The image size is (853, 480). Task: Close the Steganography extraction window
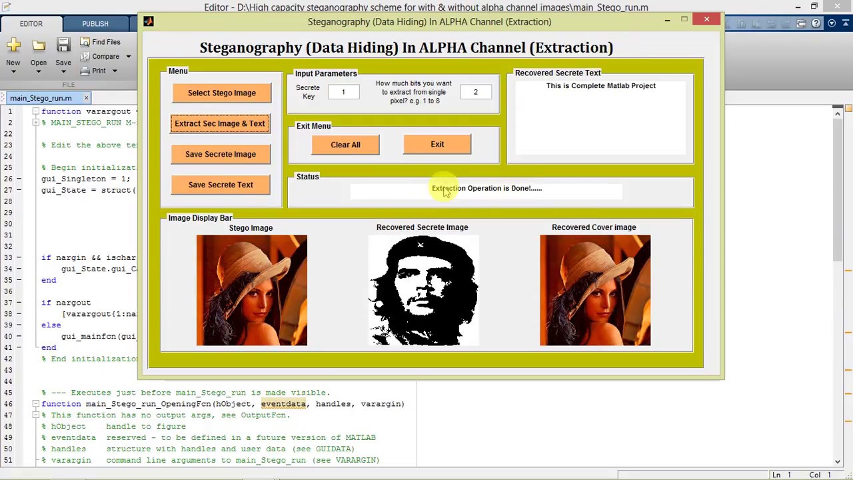pyautogui.click(x=706, y=19)
